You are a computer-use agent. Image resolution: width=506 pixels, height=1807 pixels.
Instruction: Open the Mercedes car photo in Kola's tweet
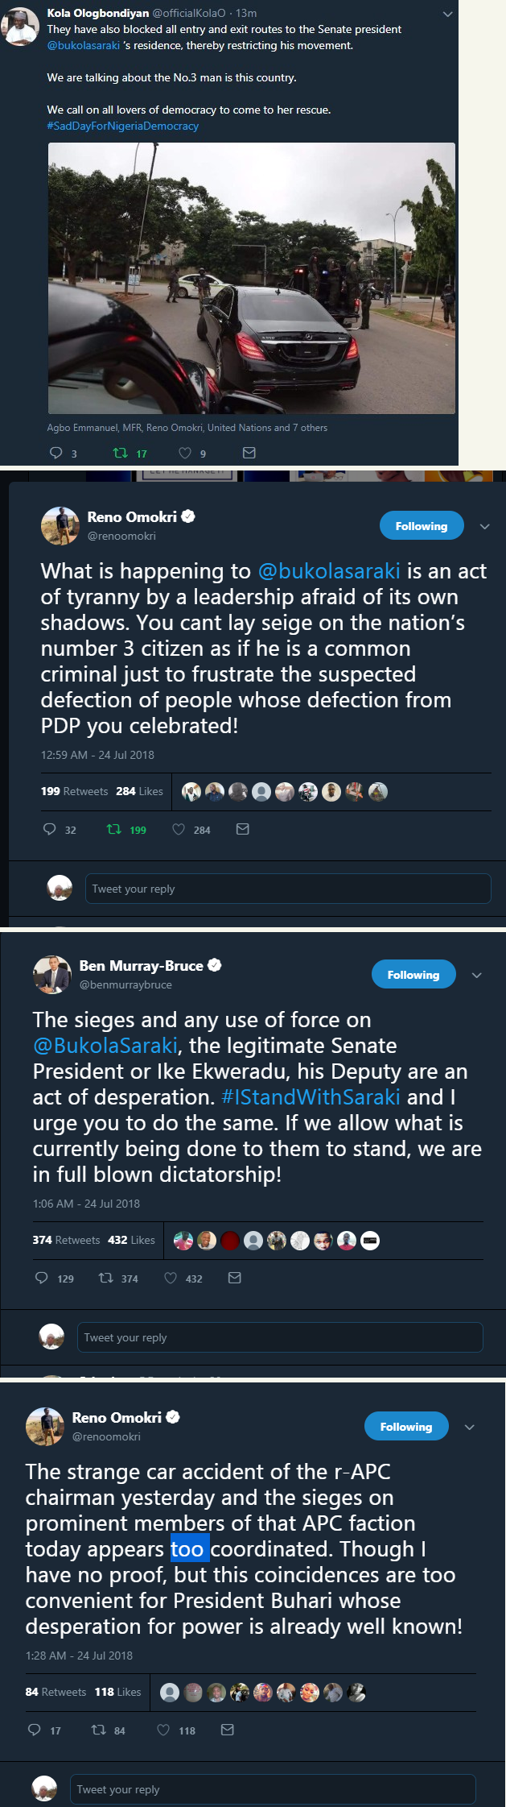click(252, 278)
